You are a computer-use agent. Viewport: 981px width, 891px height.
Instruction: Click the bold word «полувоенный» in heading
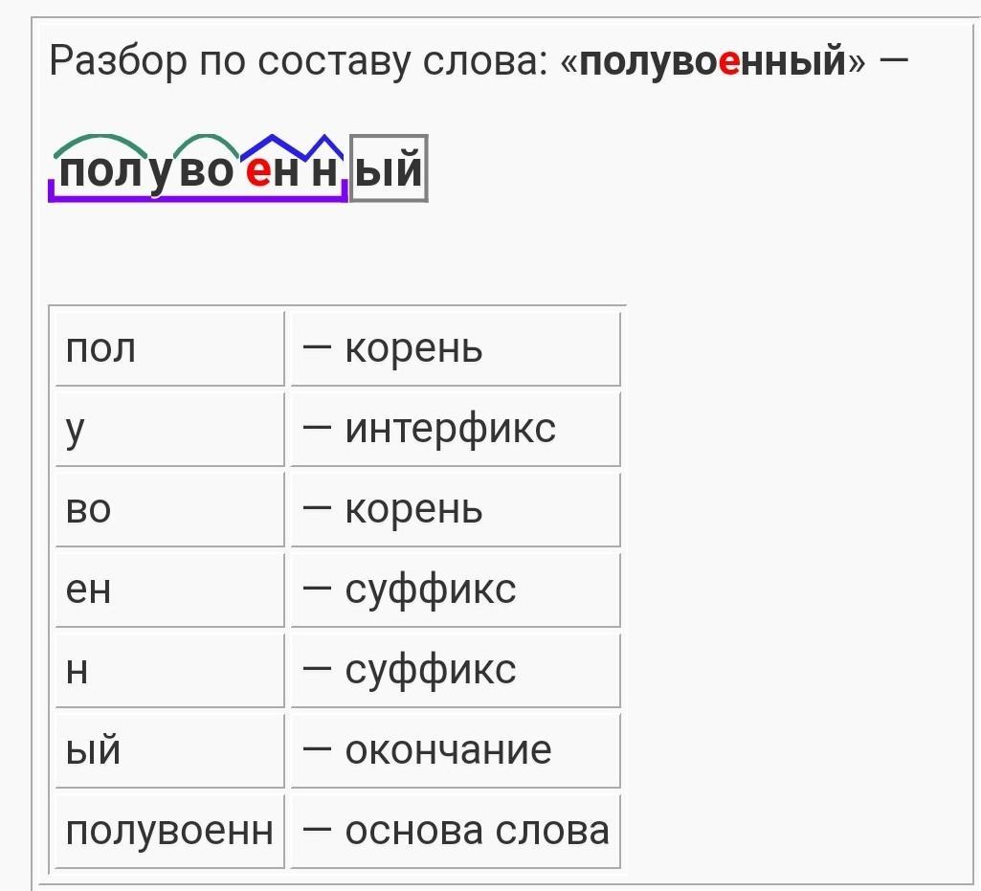tap(713, 60)
